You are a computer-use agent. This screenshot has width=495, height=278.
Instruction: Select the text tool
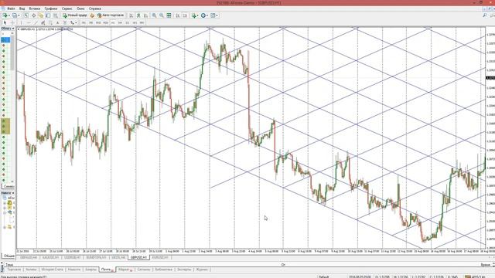point(57,22)
